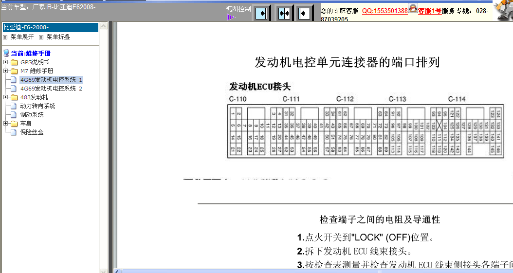Click the 当前车型 vehicle model text

click(48, 7)
